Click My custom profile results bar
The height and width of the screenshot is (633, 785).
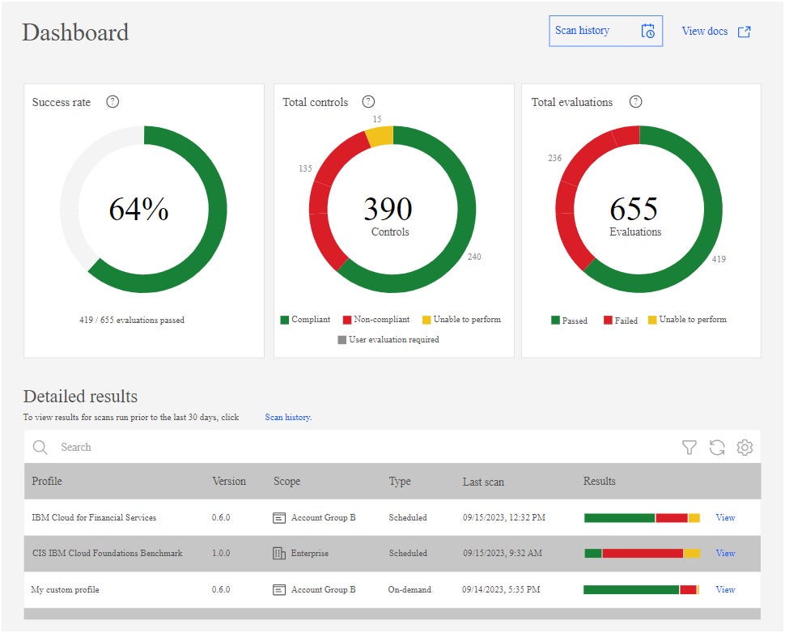(641, 589)
